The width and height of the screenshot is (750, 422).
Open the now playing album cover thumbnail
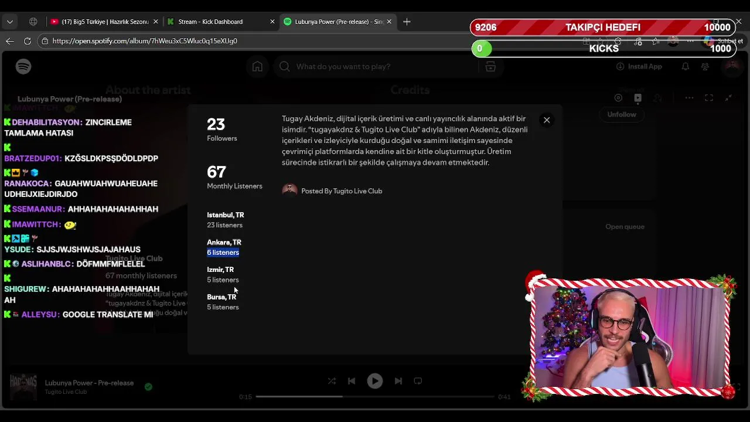(23, 387)
